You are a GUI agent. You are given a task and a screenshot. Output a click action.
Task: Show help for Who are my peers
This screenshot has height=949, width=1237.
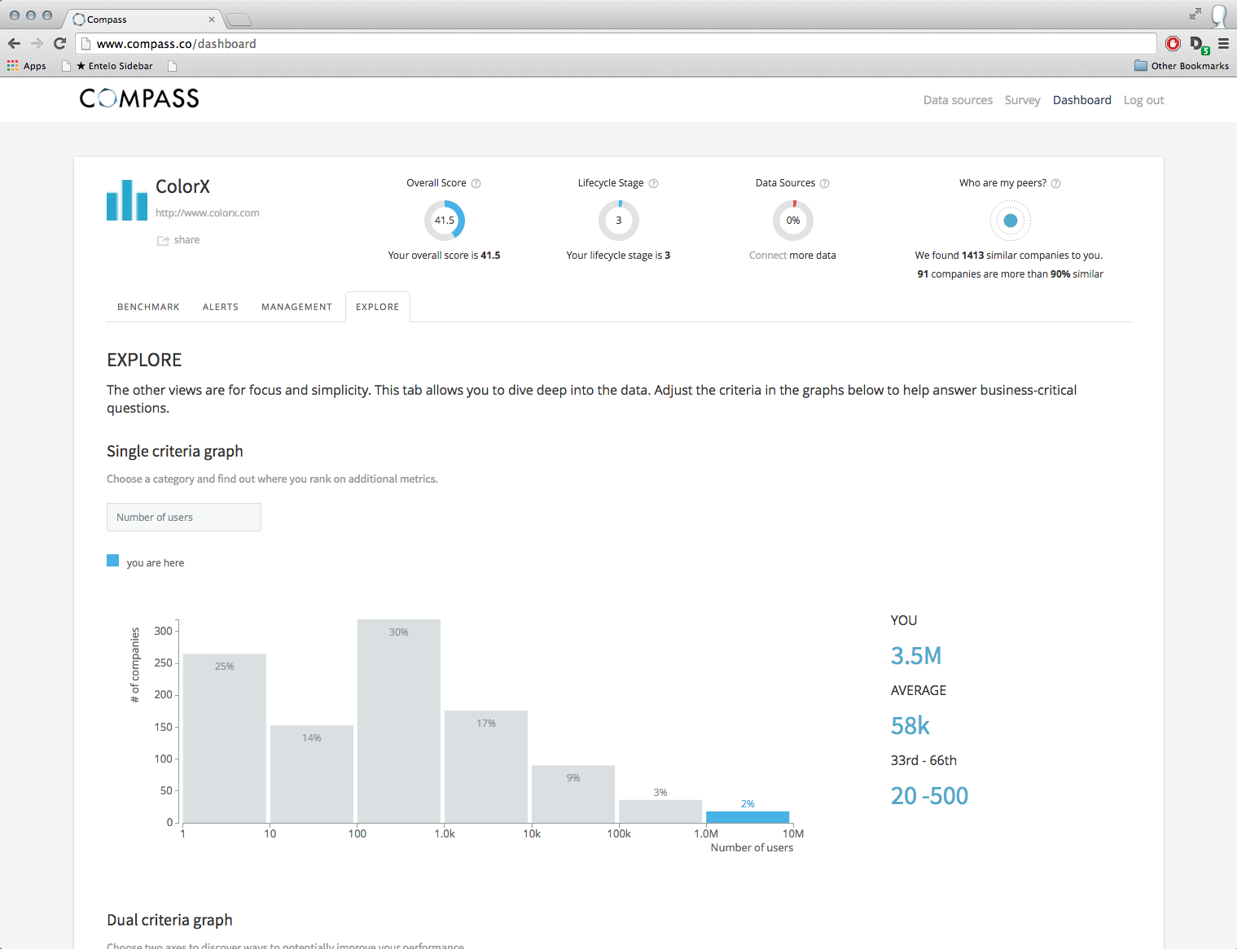pyautogui.click(x=1056, y=183)
